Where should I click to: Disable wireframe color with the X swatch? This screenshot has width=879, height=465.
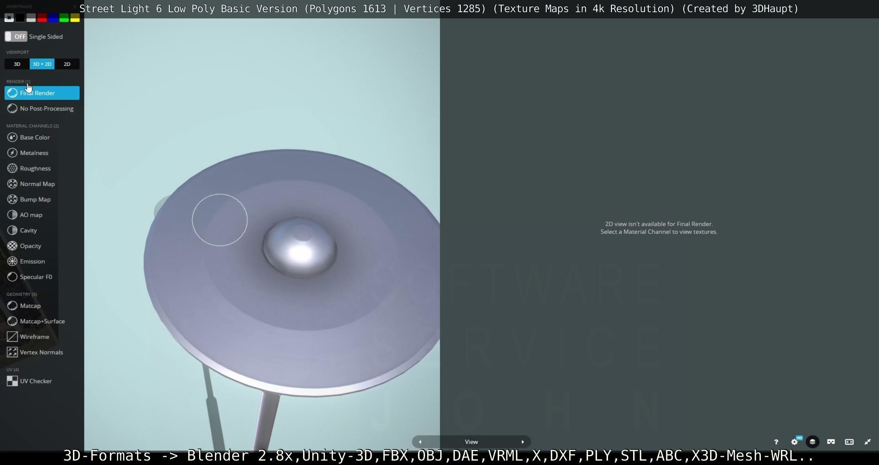coord(9,18)
